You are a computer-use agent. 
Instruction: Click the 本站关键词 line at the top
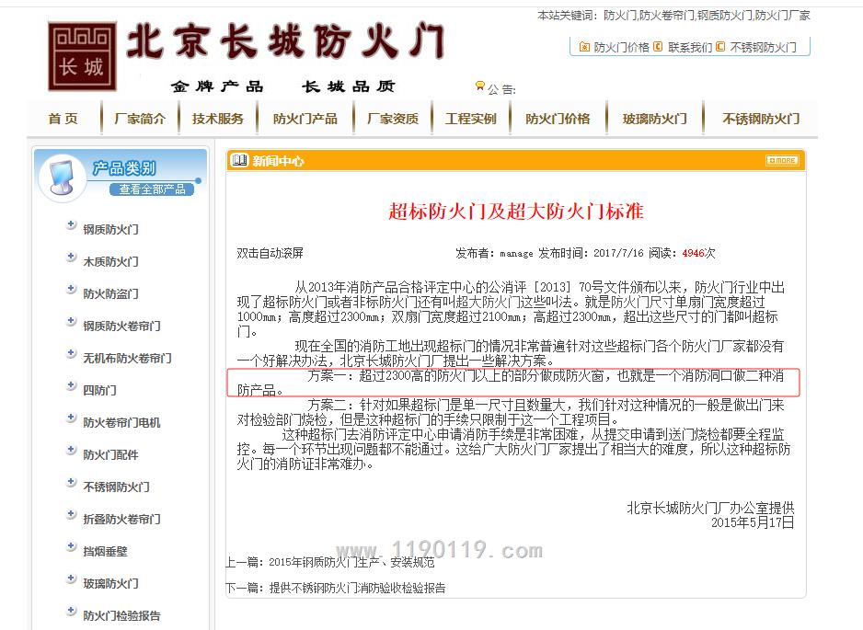point(673,16)
